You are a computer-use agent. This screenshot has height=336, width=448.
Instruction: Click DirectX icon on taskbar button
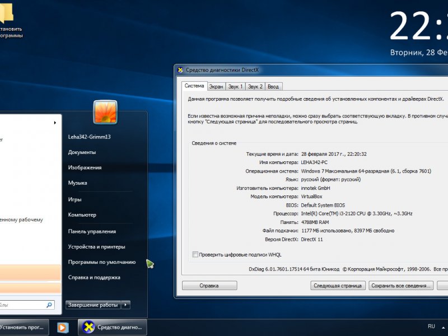click(88, 327)
